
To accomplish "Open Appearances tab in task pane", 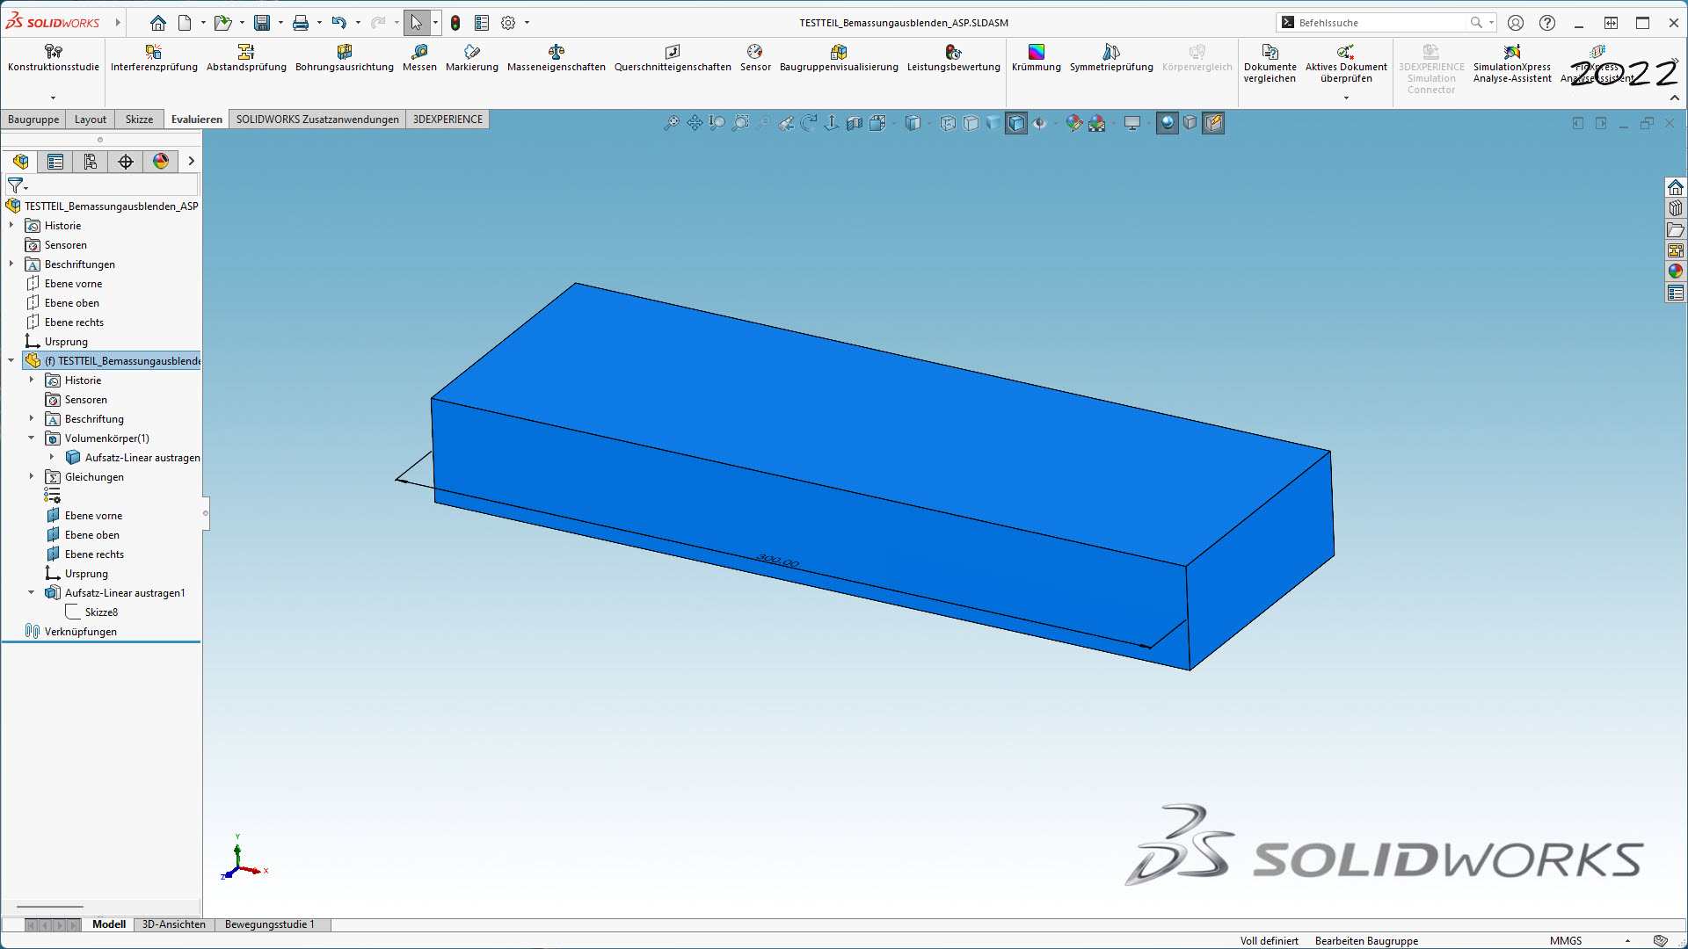I will pyautogui.click(x=1676, y=272).
